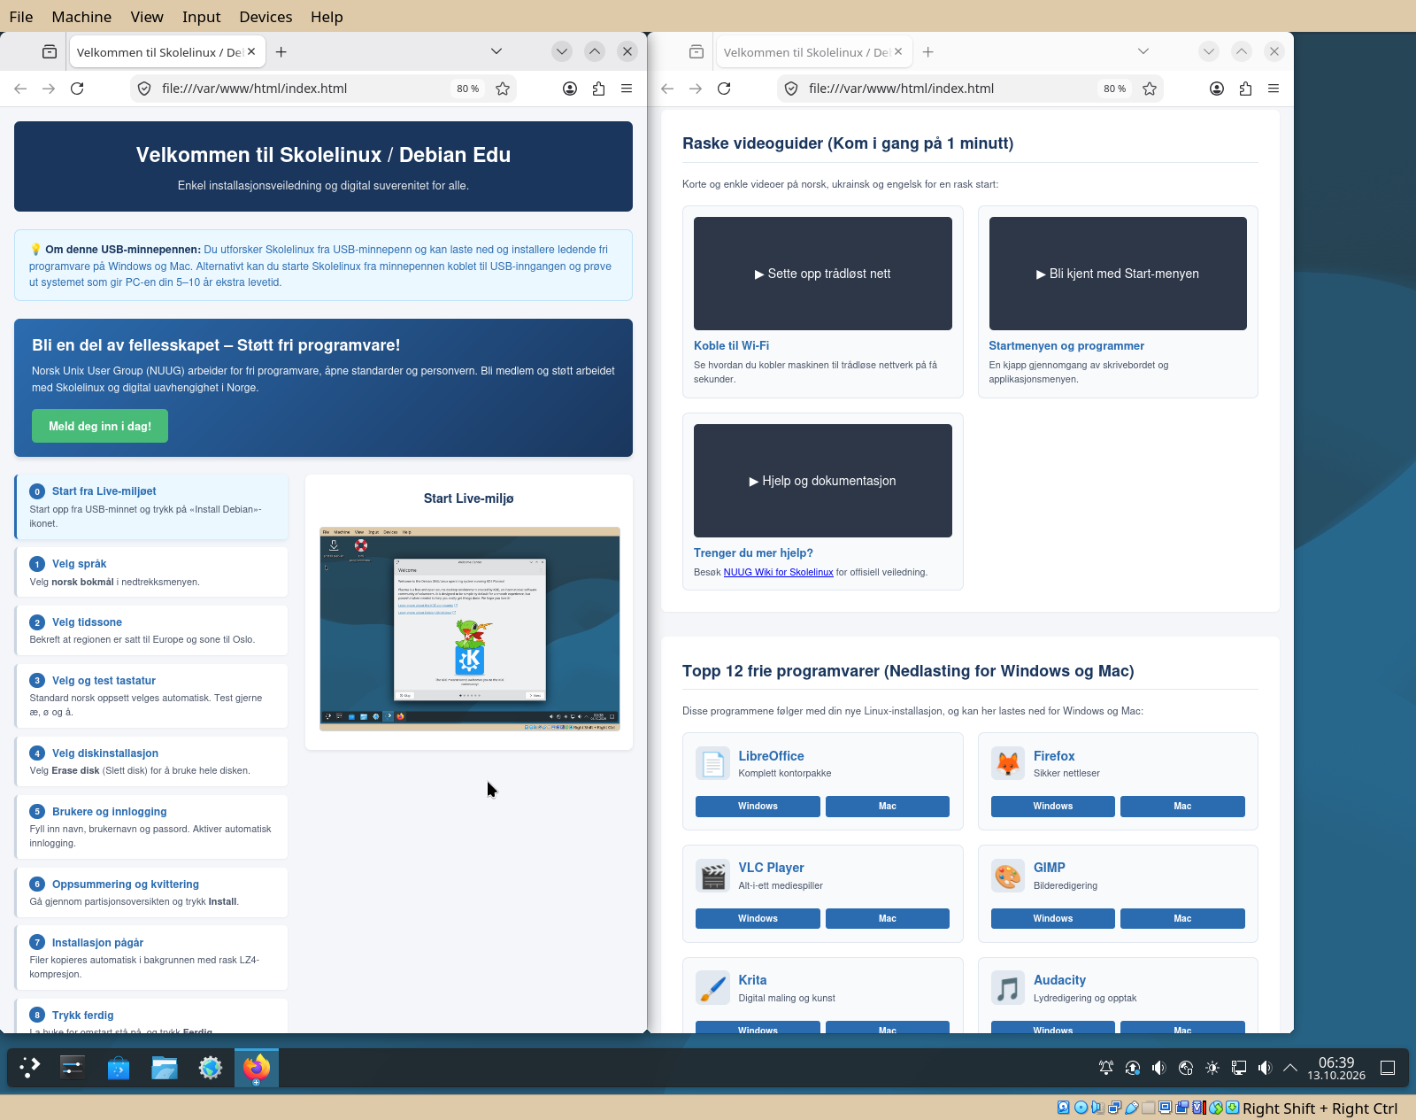1416x1120 pixels.
Task: Click the account icon in right window
Action: 1217,89
